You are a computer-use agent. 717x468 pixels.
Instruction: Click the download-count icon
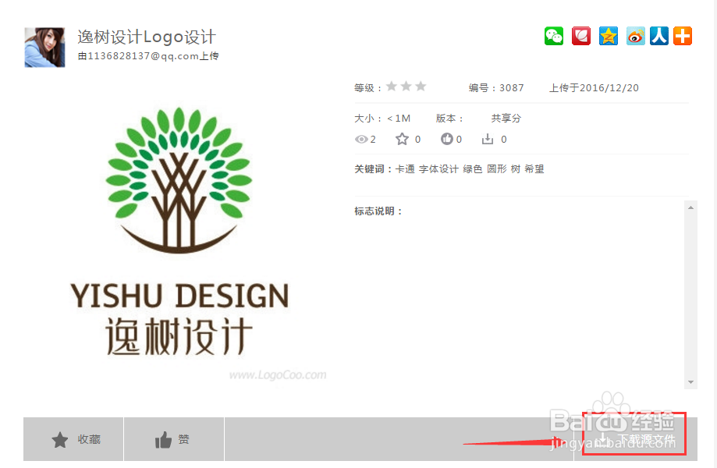pos(488,139)
